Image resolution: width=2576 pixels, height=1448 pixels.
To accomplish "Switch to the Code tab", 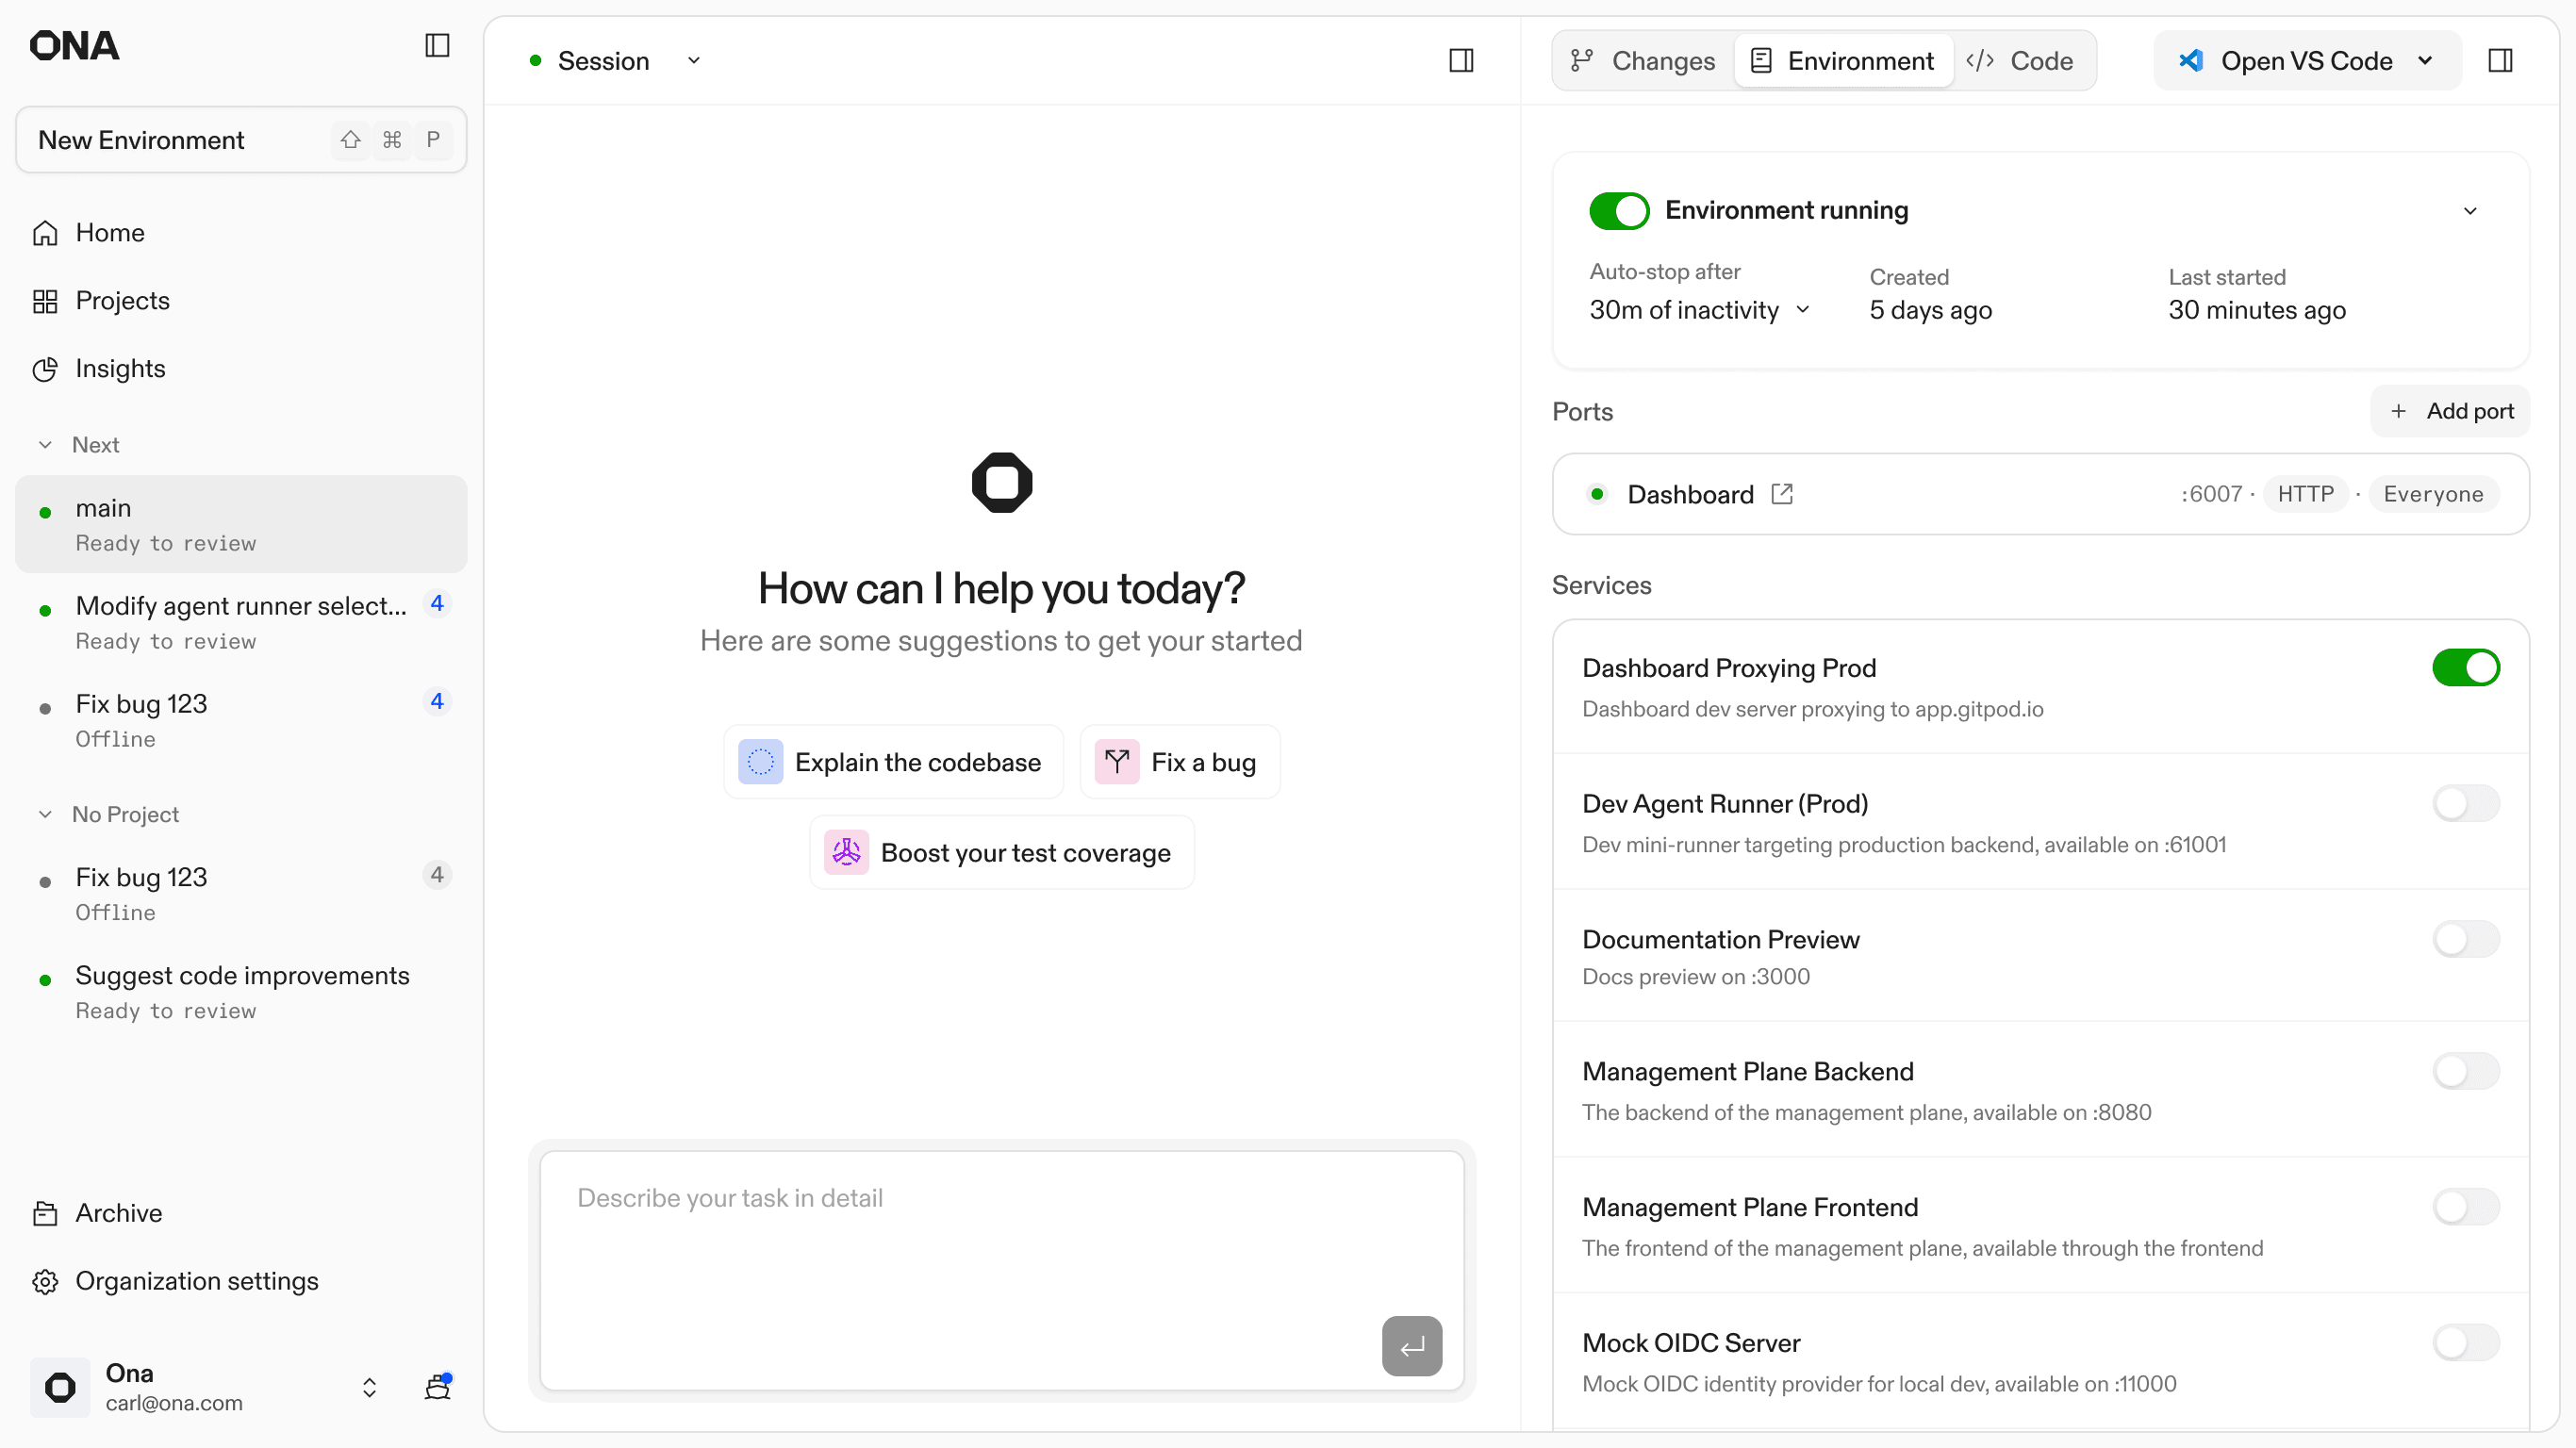I will (2020, 61).
